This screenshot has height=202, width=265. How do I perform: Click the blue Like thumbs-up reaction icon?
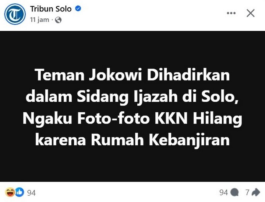point(20,192)
